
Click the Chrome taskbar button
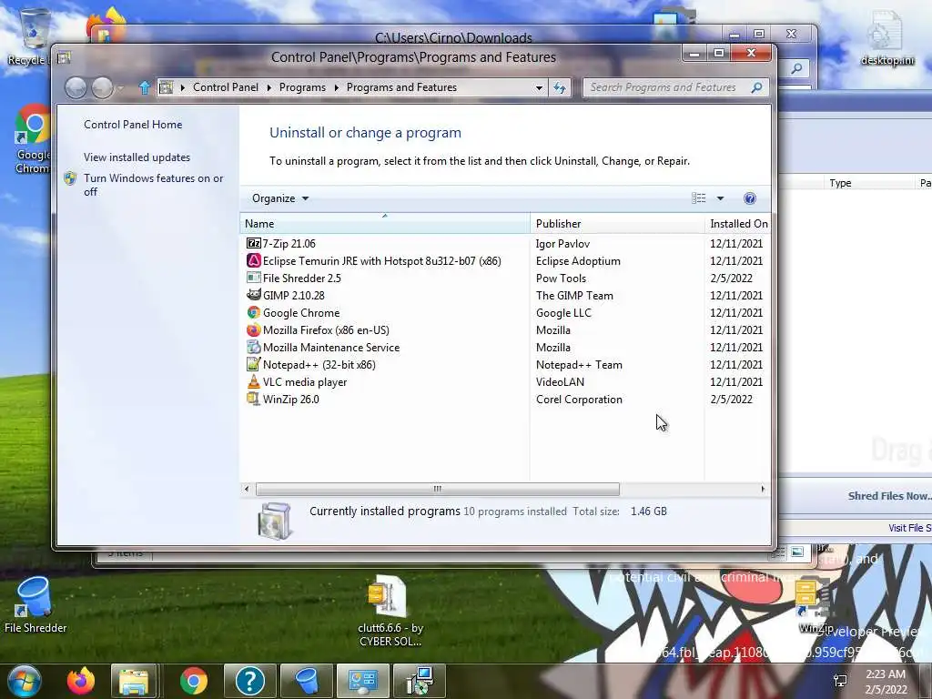[x=194, y=681]
